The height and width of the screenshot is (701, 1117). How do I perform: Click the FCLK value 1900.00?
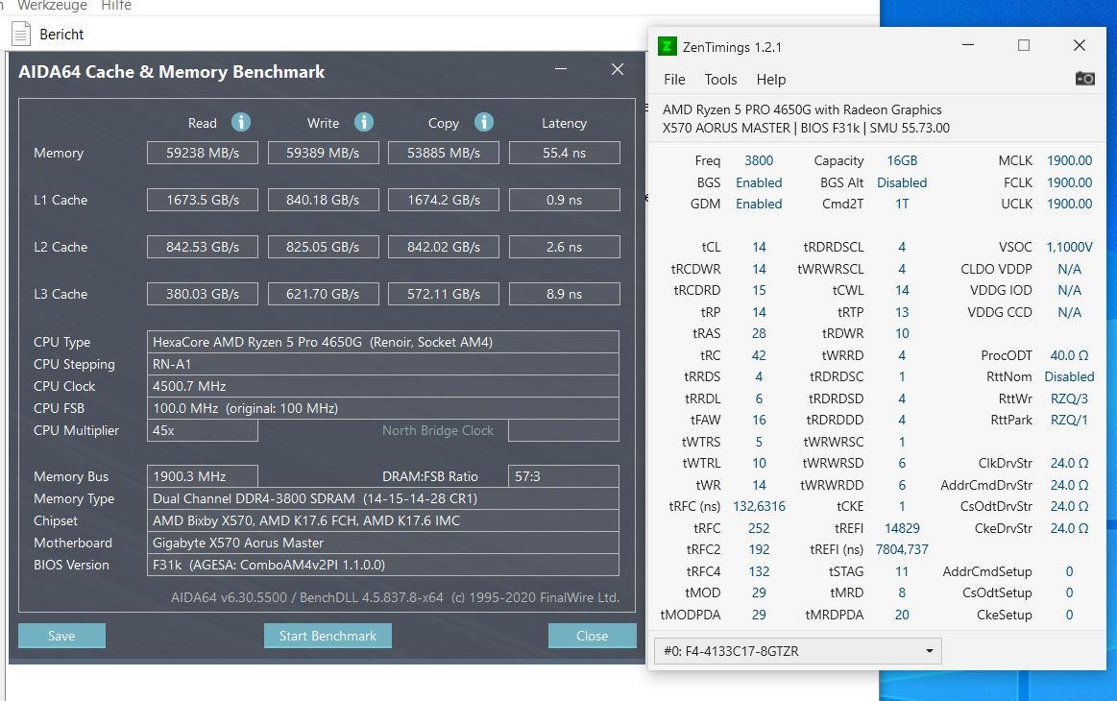[x=1069, y=182]
